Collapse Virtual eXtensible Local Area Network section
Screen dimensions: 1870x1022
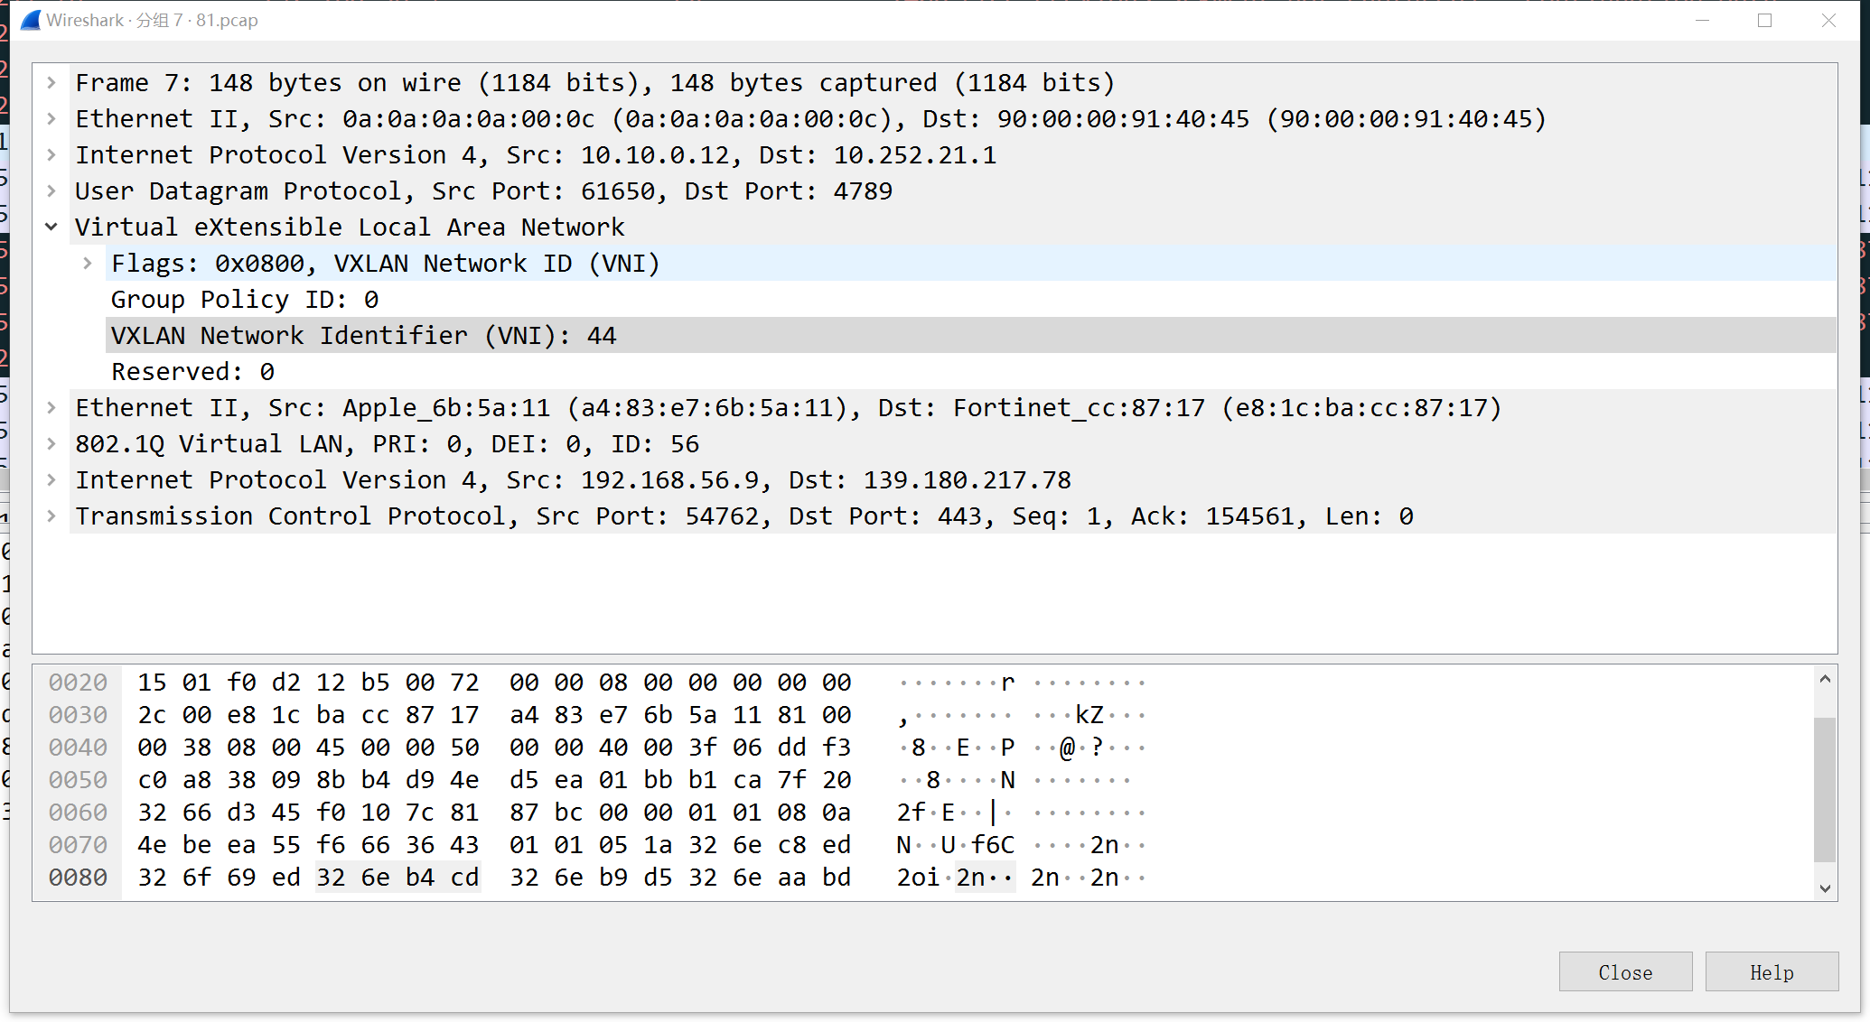coord(51,228)
